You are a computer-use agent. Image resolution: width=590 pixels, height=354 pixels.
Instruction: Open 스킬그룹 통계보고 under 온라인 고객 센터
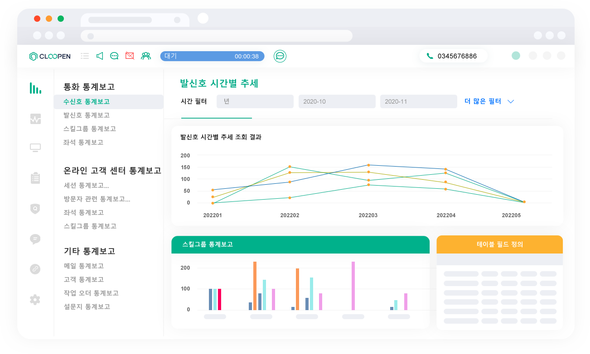click(x=90, y=226)
